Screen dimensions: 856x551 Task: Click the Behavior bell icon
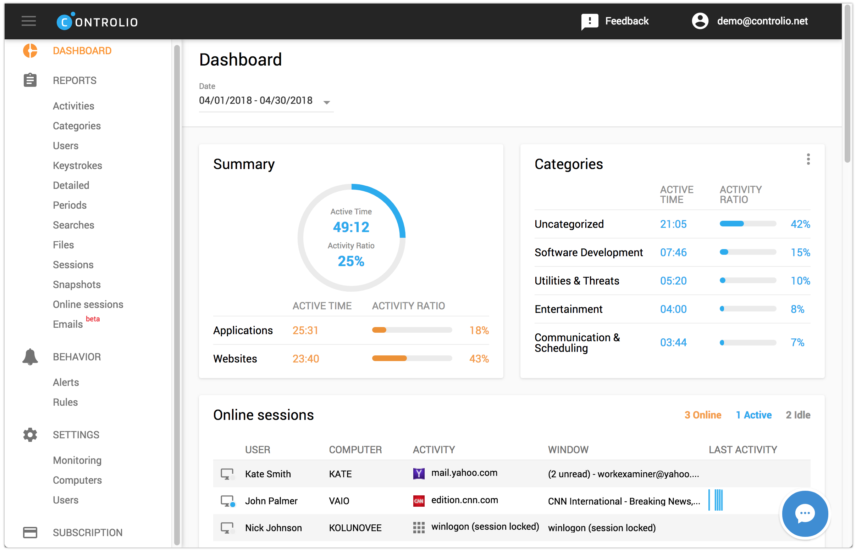coord(30,356)
